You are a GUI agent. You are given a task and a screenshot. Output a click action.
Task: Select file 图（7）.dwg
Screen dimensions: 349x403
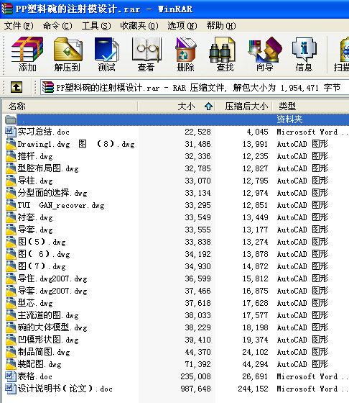point(42,266)
